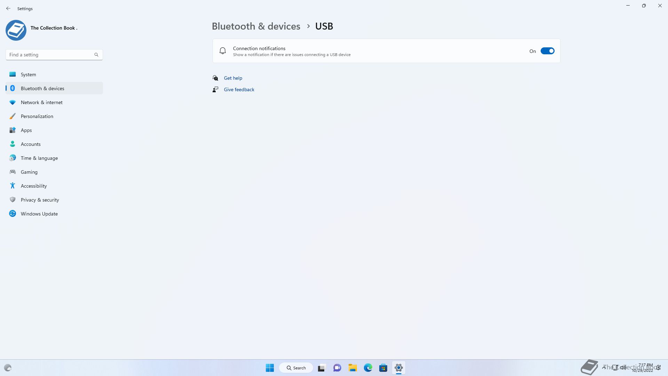Open the Apps settings category

tap(26, 130)
